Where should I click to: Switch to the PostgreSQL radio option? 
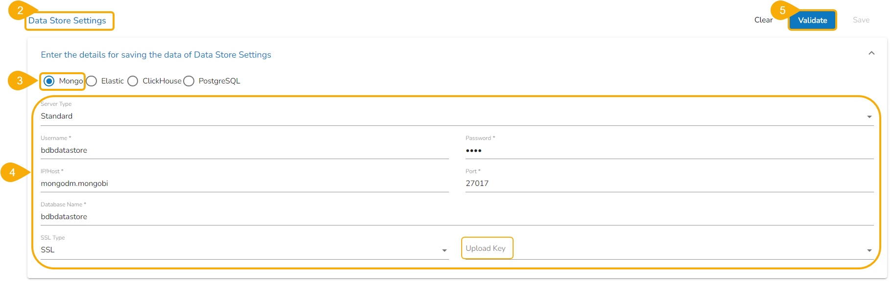[x=189, y=81]
